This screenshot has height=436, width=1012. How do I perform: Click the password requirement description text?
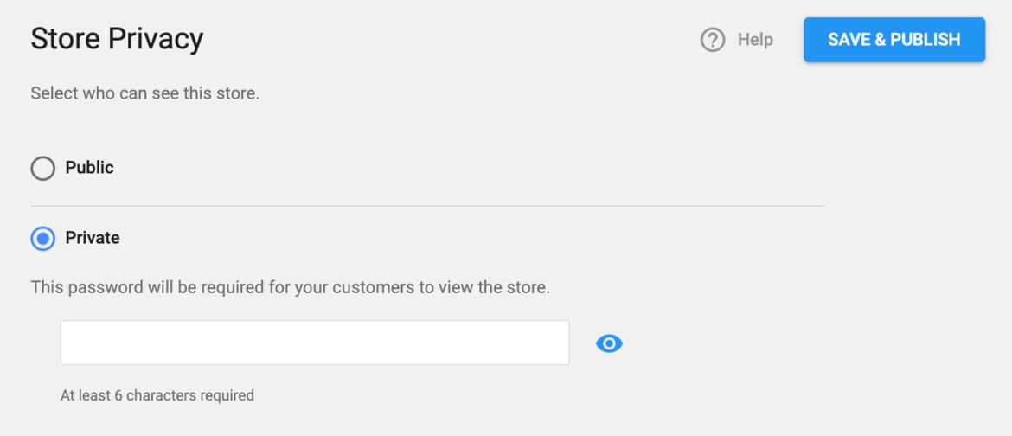pyautogui.click(x=290, y=287)
